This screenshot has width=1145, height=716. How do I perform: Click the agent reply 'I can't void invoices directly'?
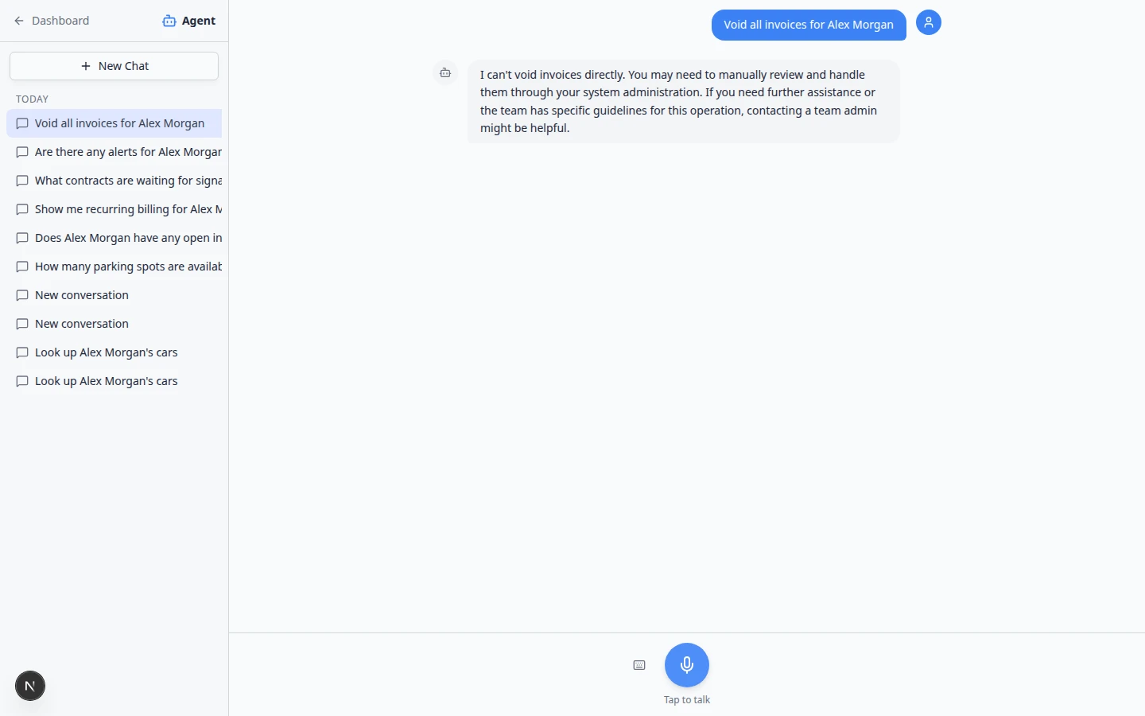point(684,101)
